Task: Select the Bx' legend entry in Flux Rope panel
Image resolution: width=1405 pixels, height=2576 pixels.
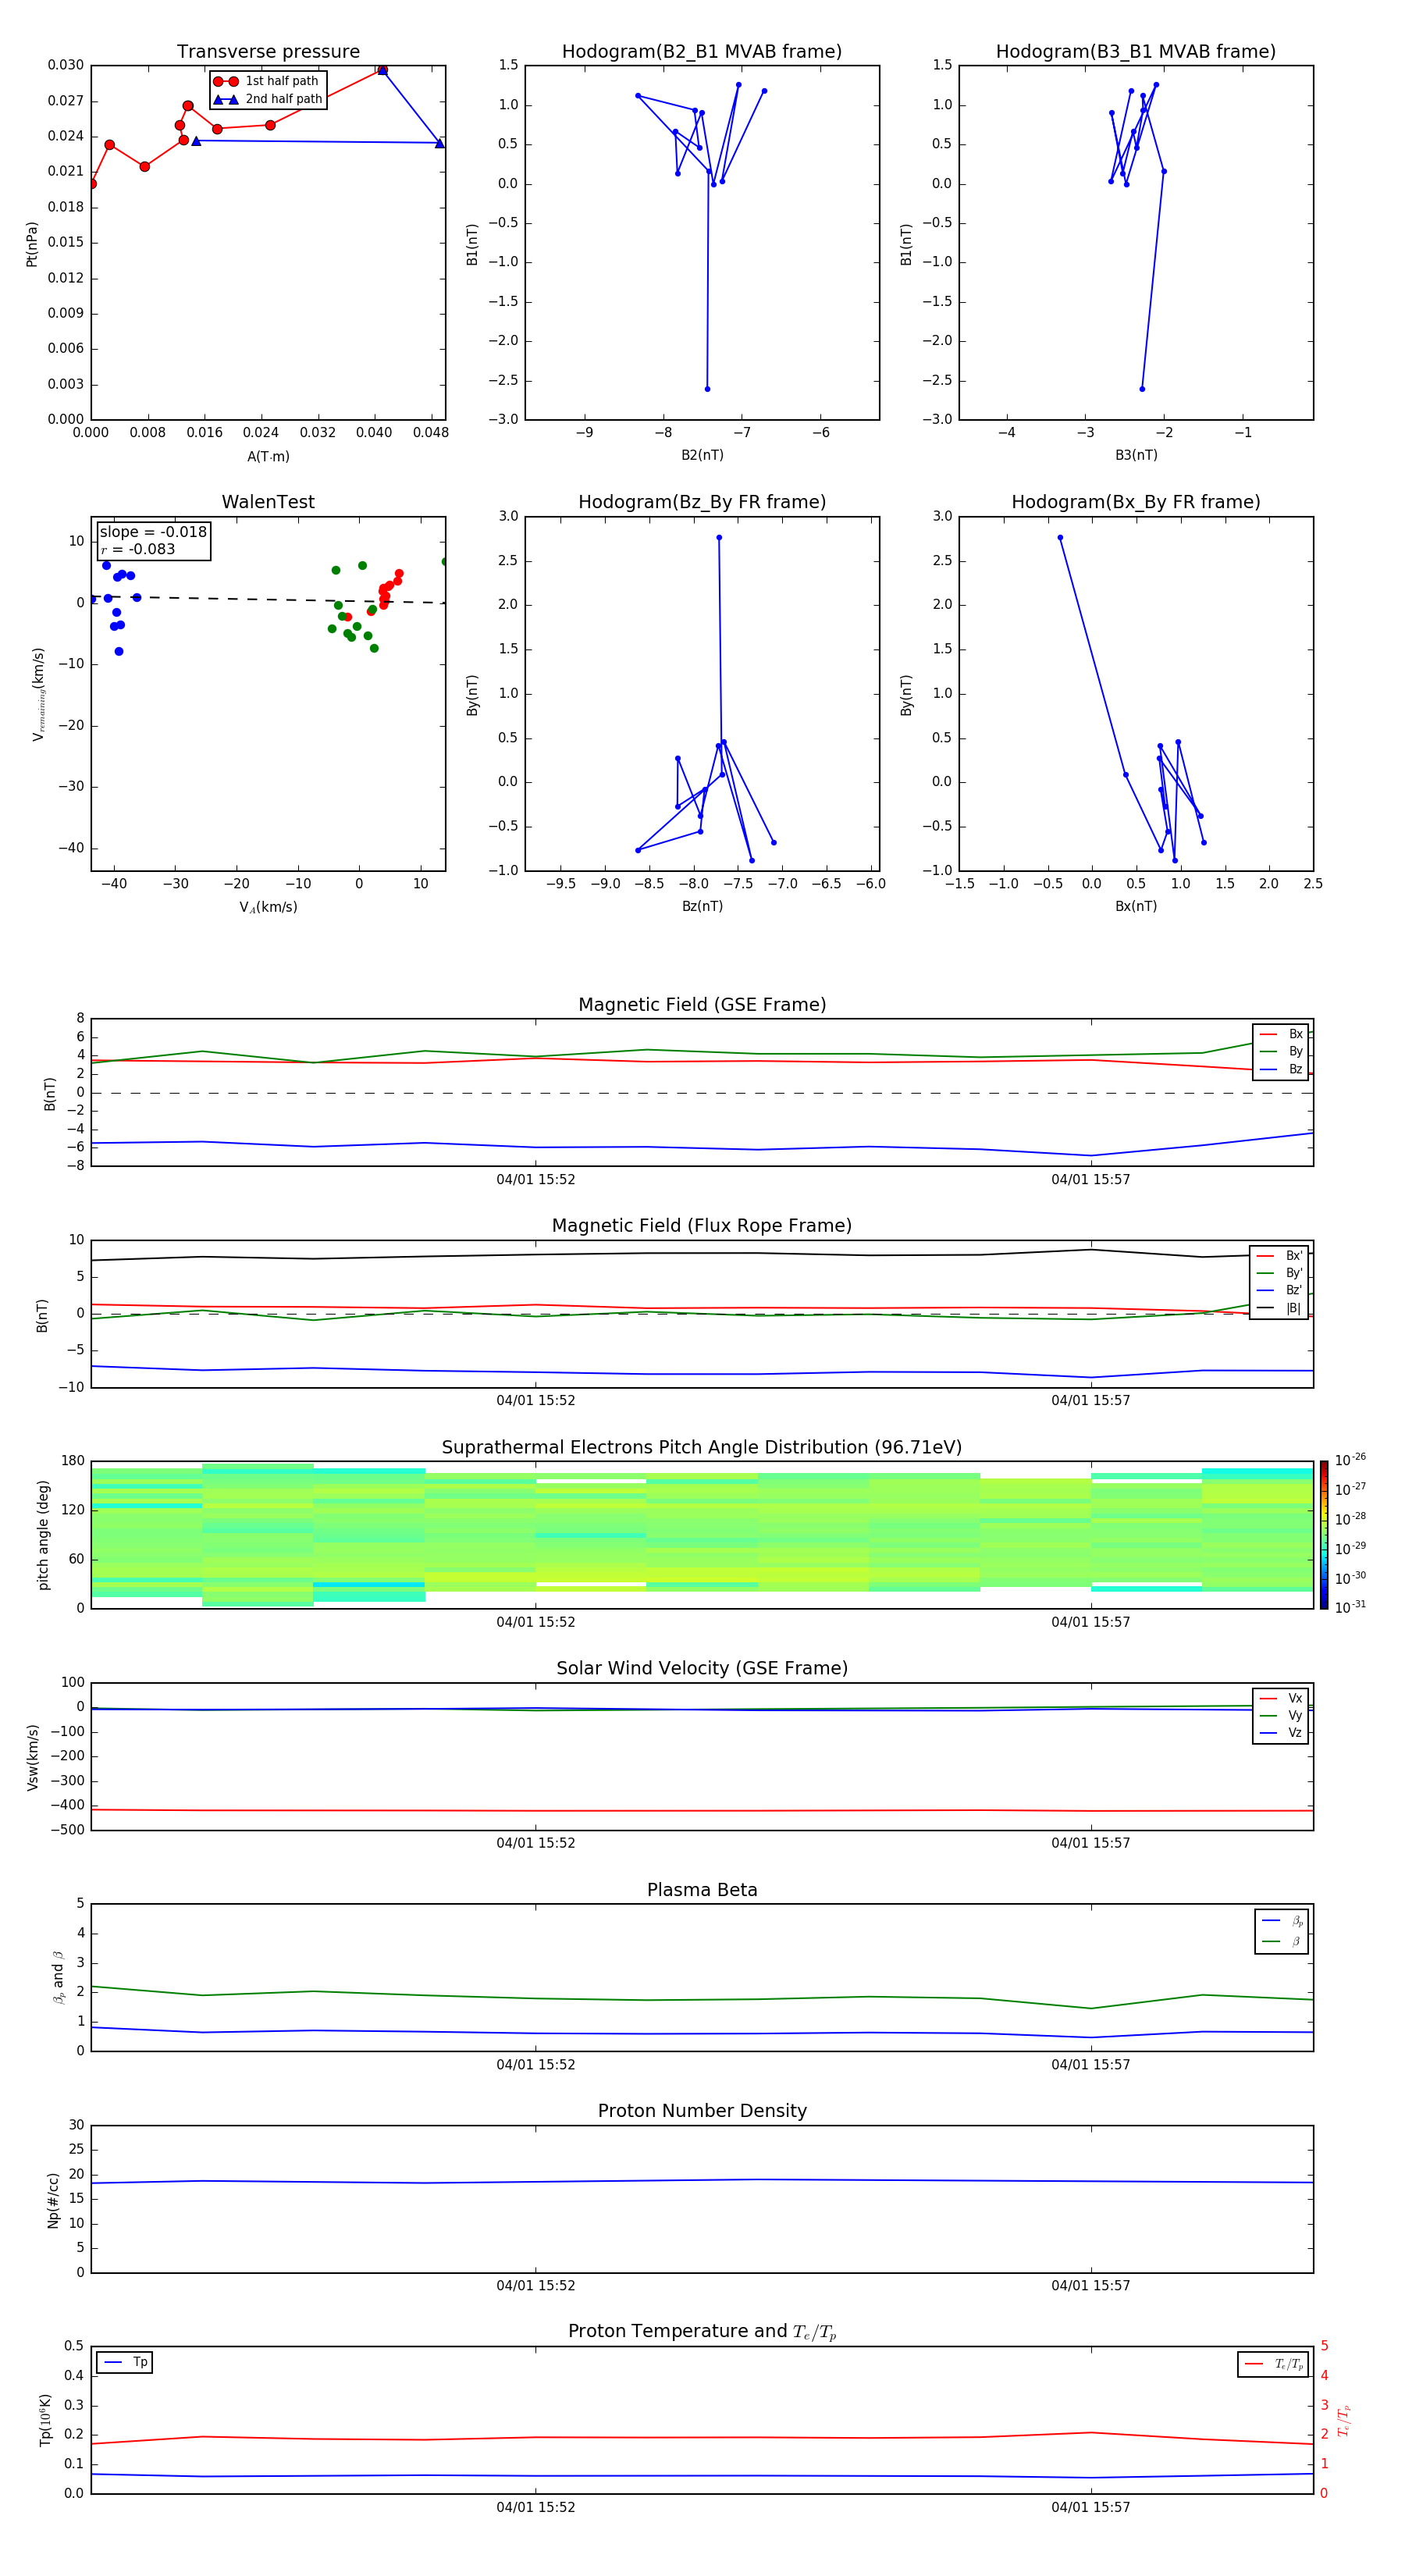Action: tap(1280, 1256)
